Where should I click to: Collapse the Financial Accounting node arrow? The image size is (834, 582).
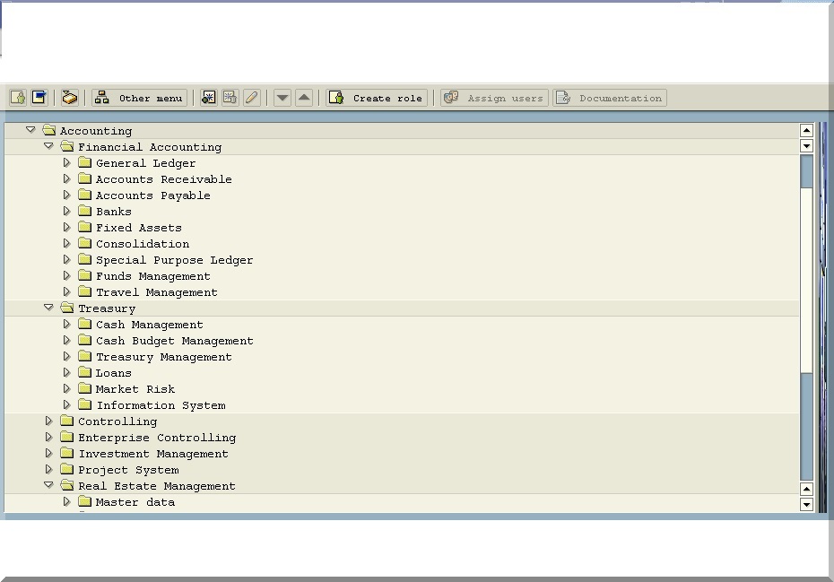(49, 146)
